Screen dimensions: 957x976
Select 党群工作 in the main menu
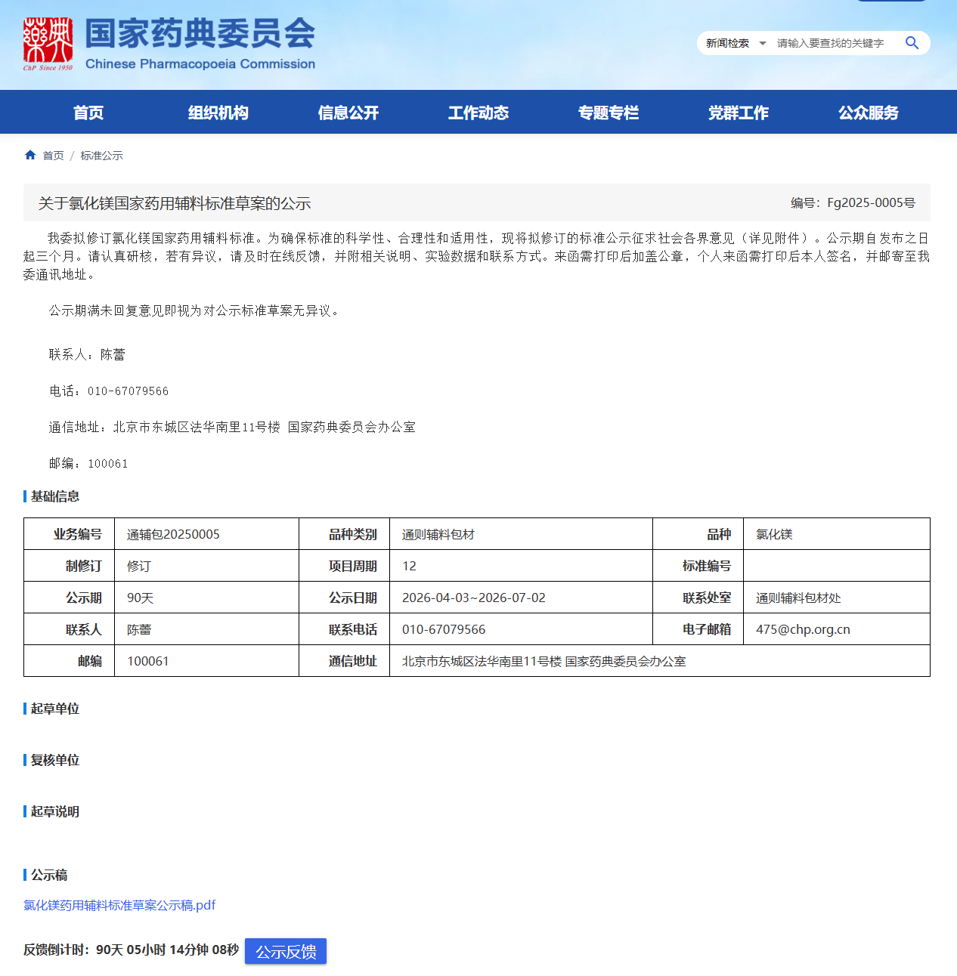point(738,113)
